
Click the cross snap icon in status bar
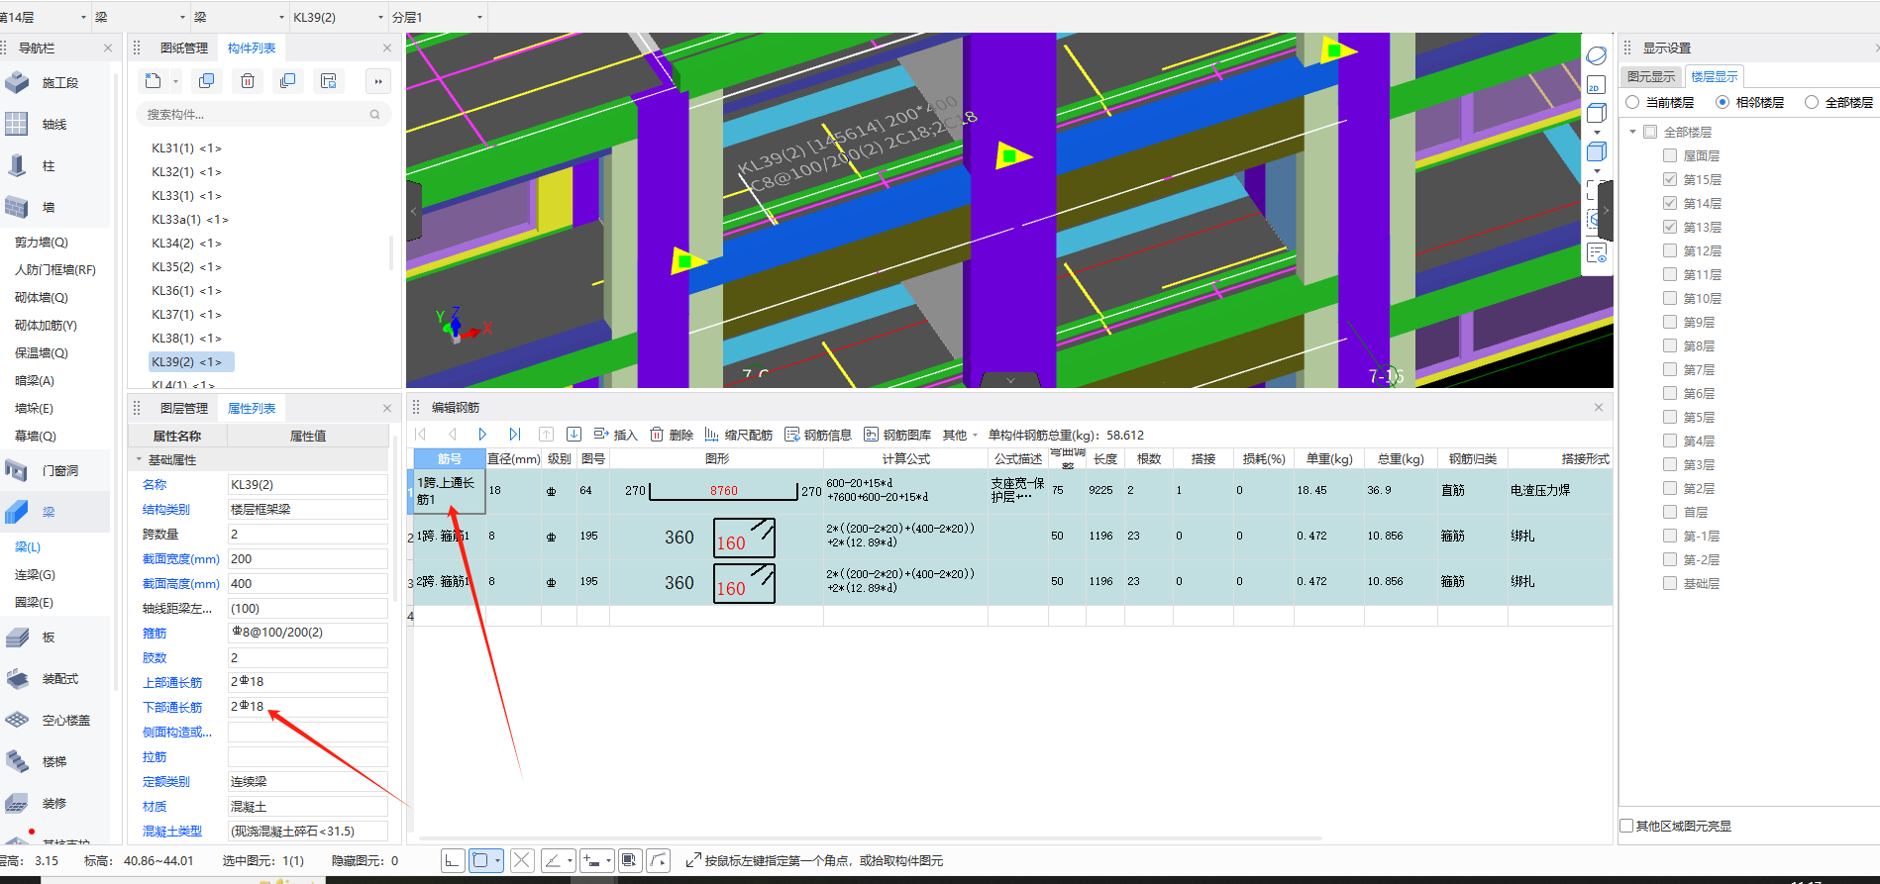522,860
